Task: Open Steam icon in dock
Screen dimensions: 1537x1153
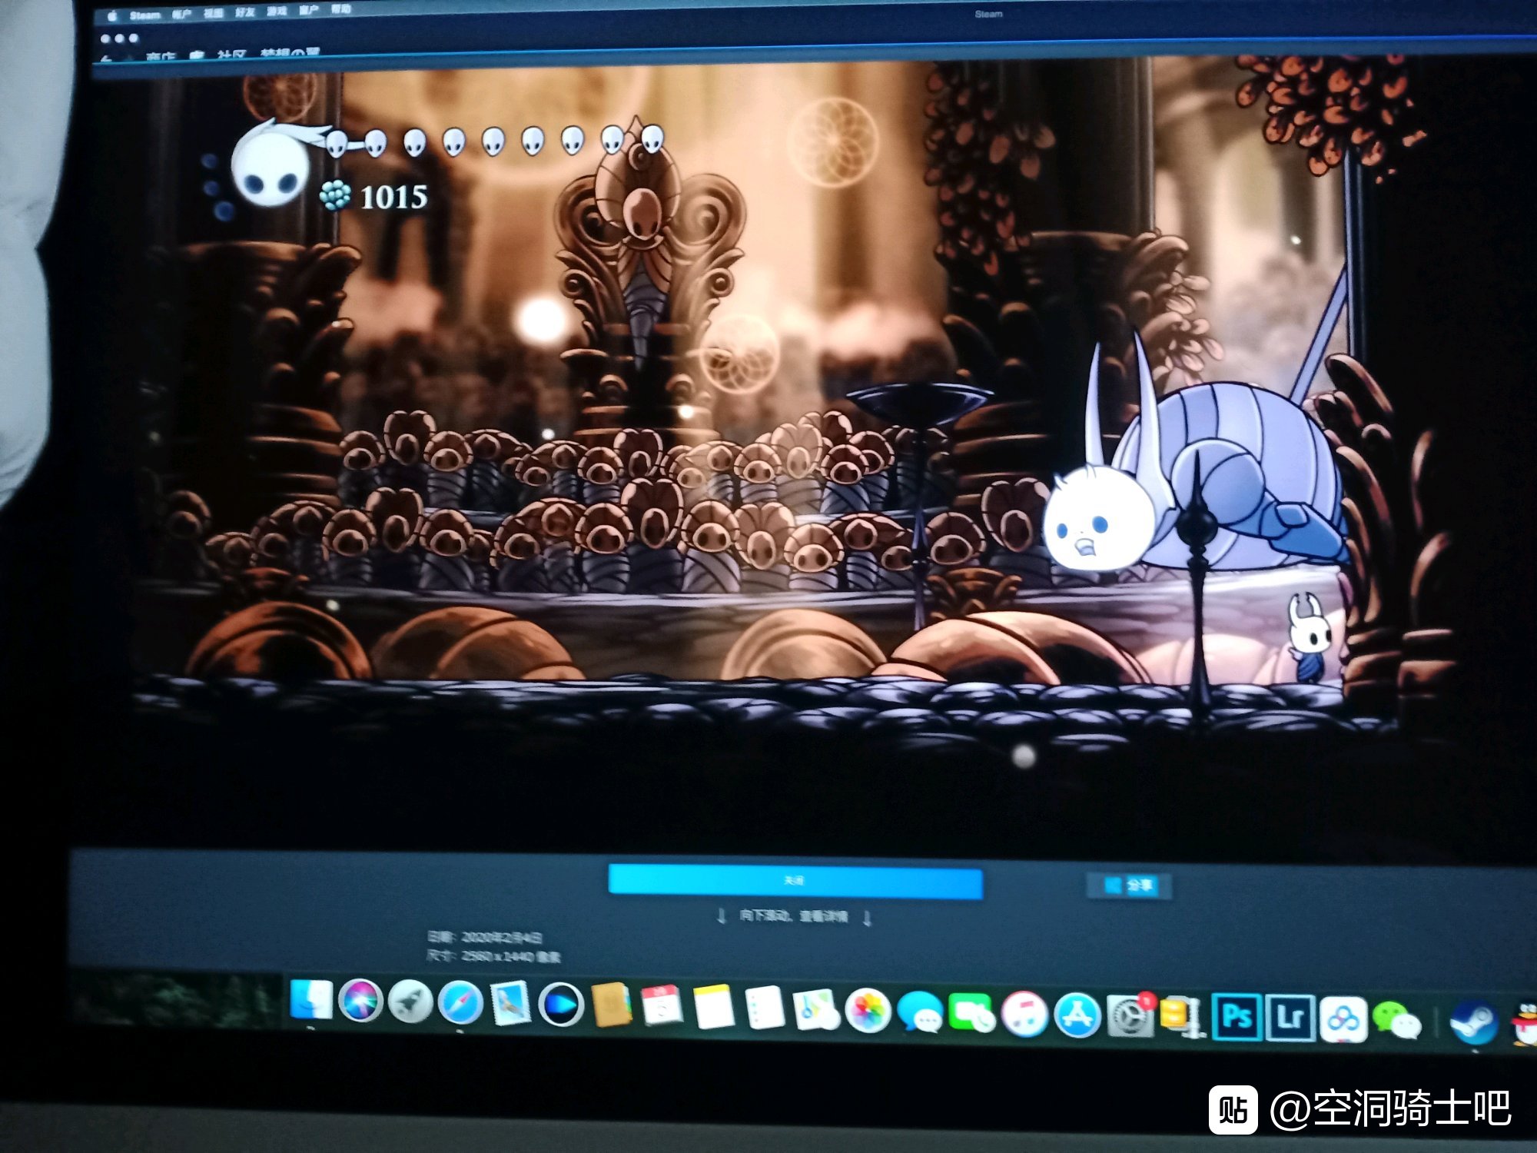Action: pyautogui.click(x=1473, y=1023)
